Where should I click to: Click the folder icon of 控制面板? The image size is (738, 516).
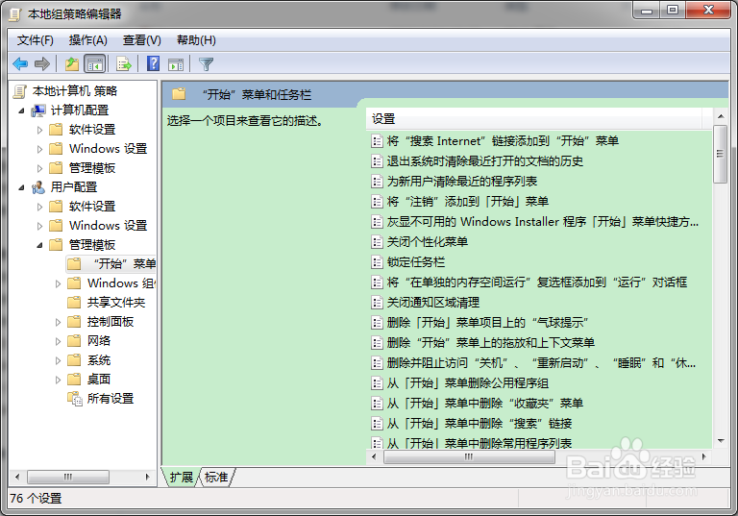(74, 322)
